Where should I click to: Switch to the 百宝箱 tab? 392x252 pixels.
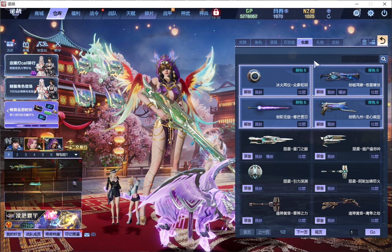pyautogui.click(x=289, y=42)
